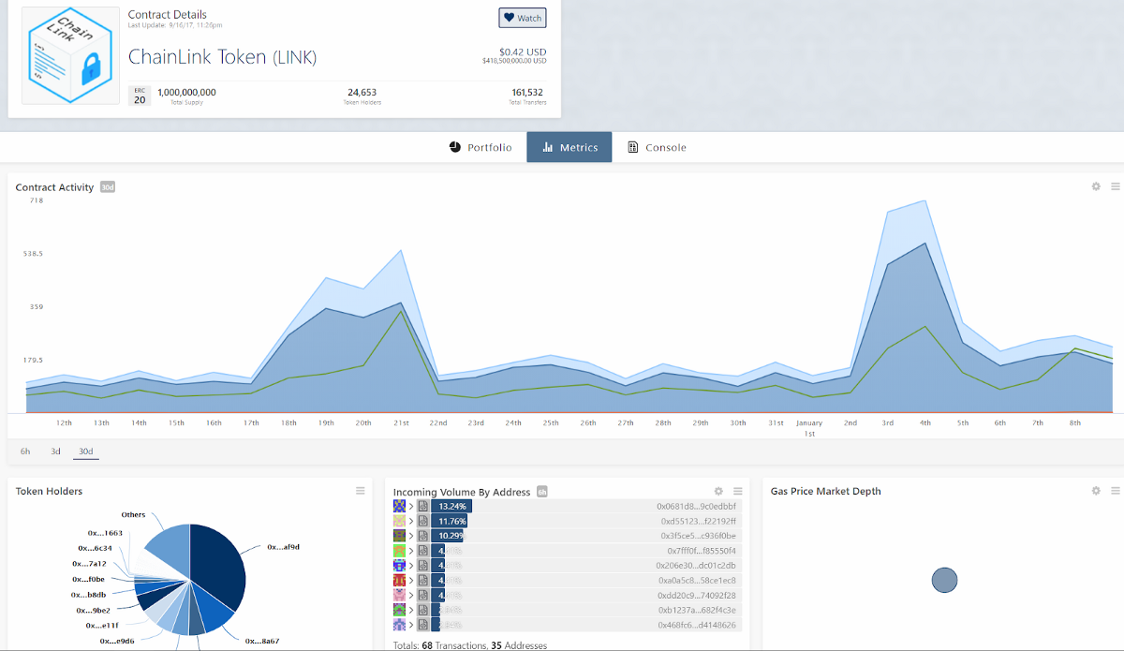Click identicon of the 11.76% row
1124x651 pixels.
[x=399, y=521]
